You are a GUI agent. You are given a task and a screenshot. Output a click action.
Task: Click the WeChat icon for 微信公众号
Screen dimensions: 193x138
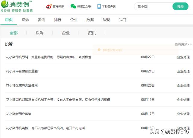(73, 6)
